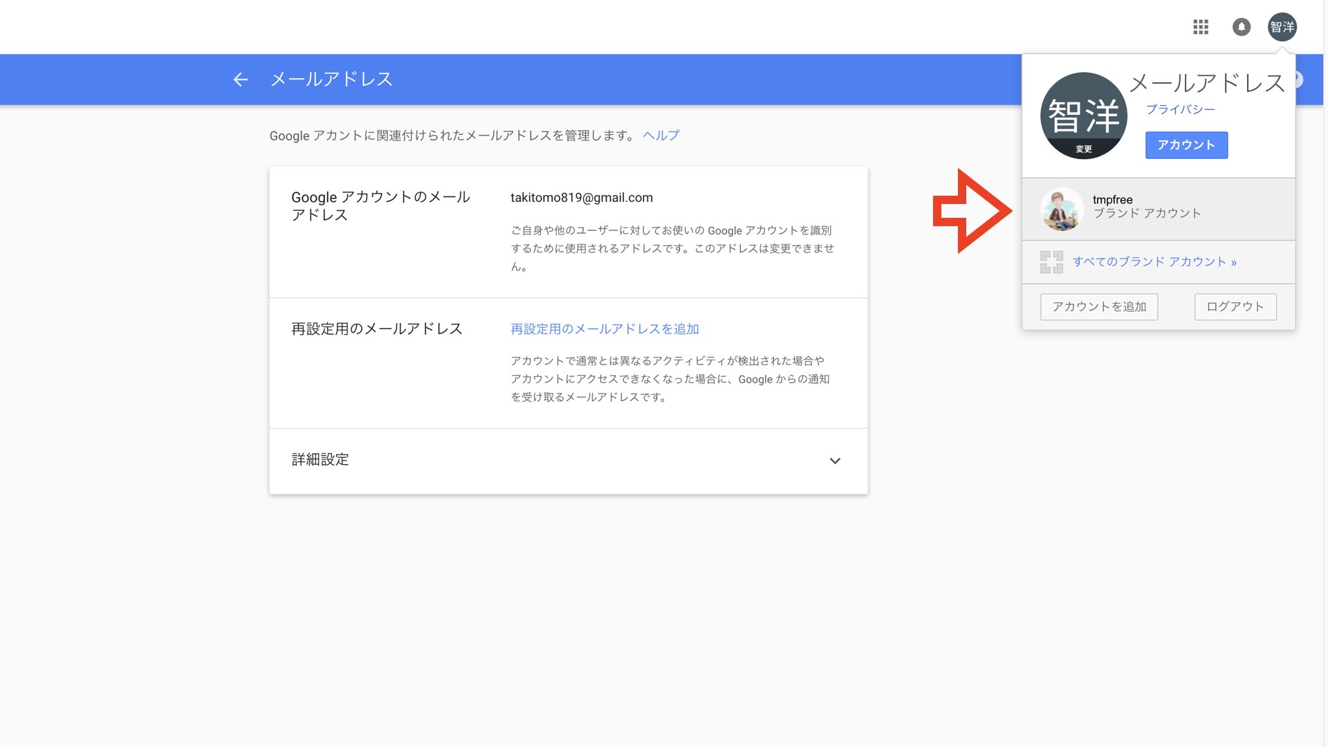Viewport: 1328px width, 747px height.
Task: Click the tmpfree account avatar picture
Action: point(1061,211)
